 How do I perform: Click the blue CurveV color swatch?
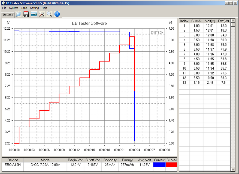159,164
